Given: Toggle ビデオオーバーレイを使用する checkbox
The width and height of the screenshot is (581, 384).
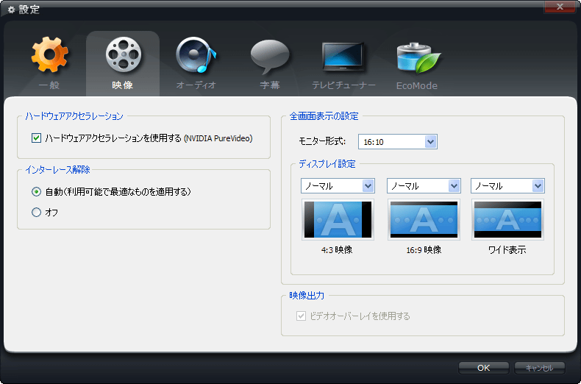Looking at the screenshot, I should pos(301,316).
